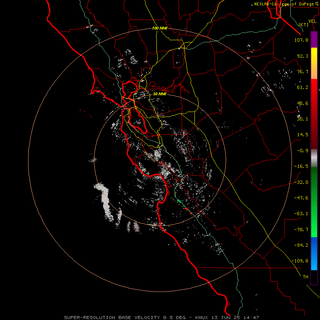Image resolution: width=320 pixels, height=320 pixels.
Task: Pick the gray near-zero segment of the scale
Action: pos(314,158)
